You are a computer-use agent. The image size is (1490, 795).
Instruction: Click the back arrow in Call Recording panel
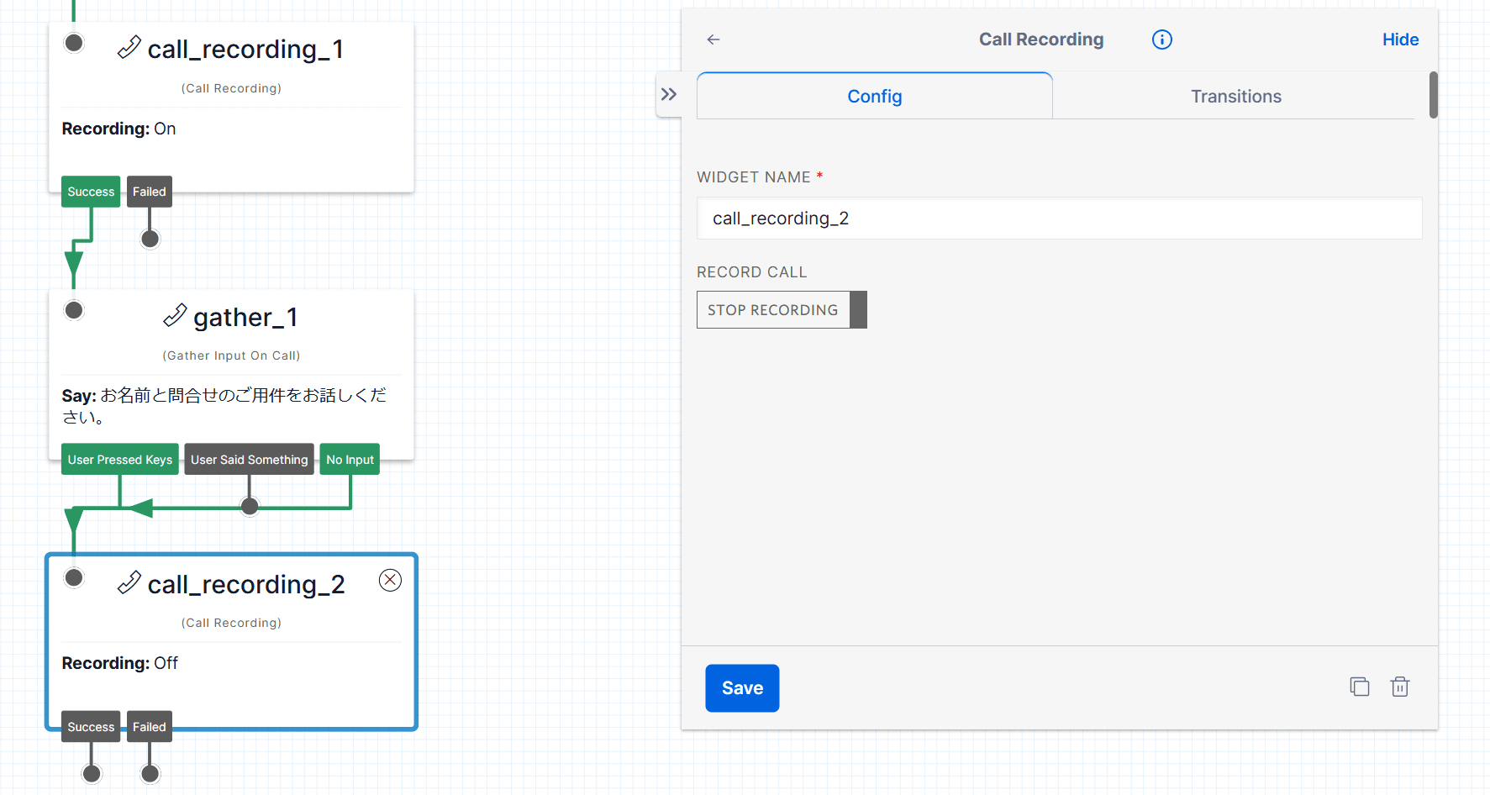tap(713, 39)
